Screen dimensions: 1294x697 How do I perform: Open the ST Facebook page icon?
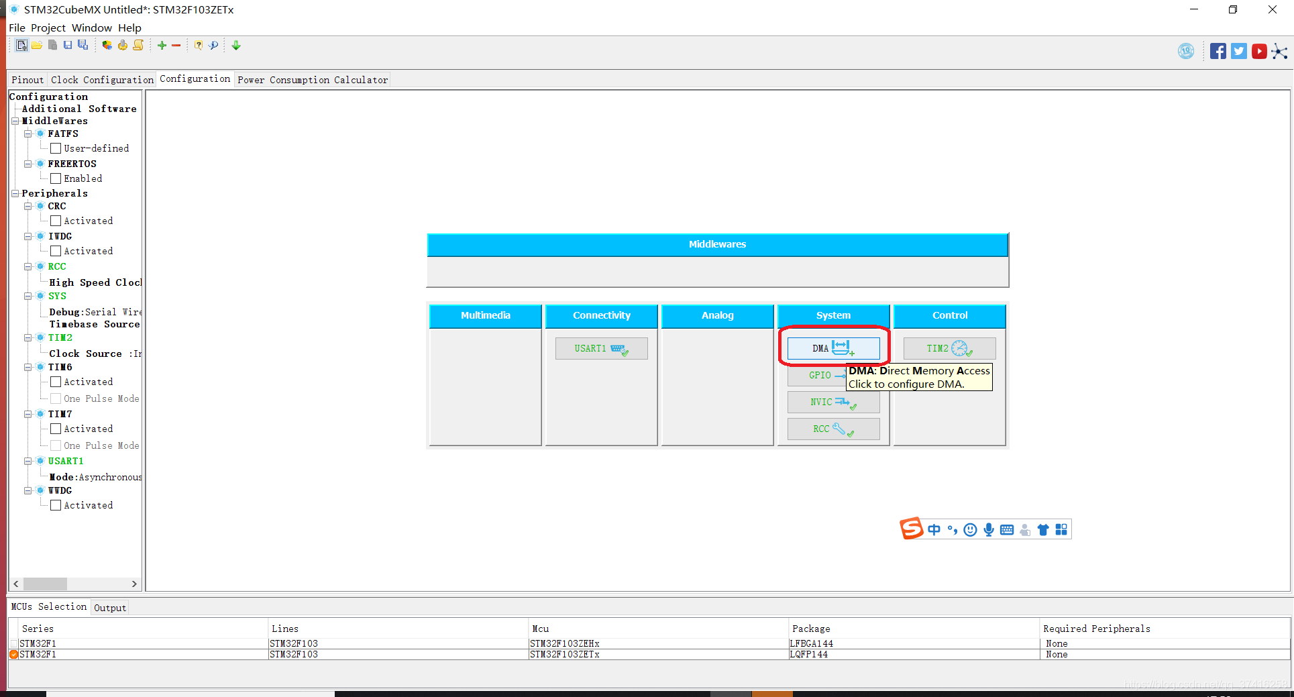point(1218,51)
